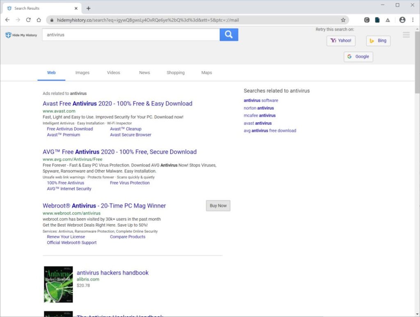The height and width of the screenshot is (317, 420).
Task: Search related: avast antivirus
Action: 258,123
